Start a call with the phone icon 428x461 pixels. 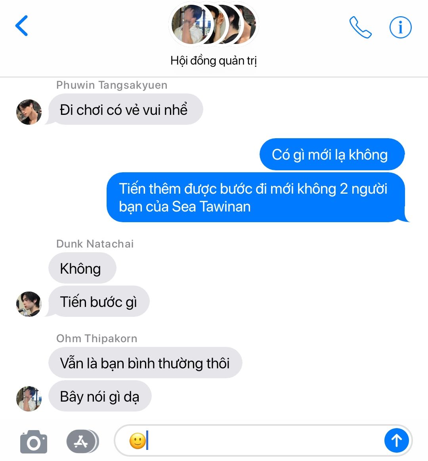tap(360, 27)
